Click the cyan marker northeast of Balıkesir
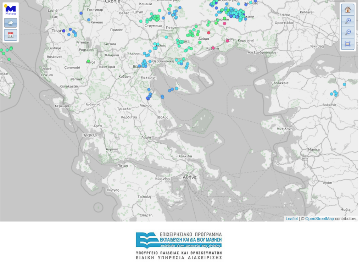This screenshot has height=271, width=363. tap(344, 84)
